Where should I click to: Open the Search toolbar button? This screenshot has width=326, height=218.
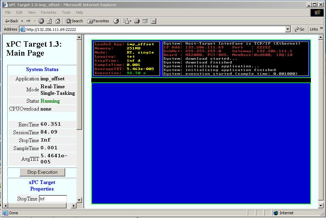74,21
